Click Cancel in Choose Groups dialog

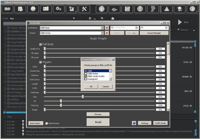pyautogui.click(x=106, y=86)
